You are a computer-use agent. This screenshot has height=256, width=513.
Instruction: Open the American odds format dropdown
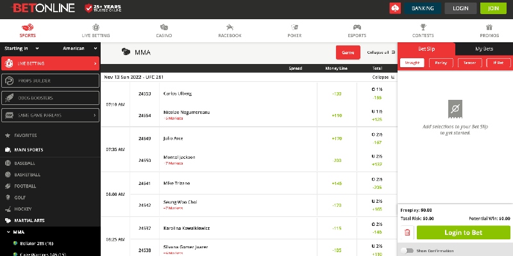tap(80, 49)
